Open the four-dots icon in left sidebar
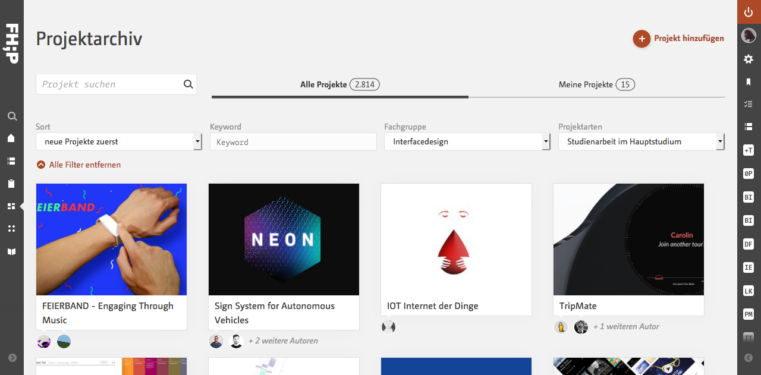Screen dimensions: 761x375 pos(11,229)
